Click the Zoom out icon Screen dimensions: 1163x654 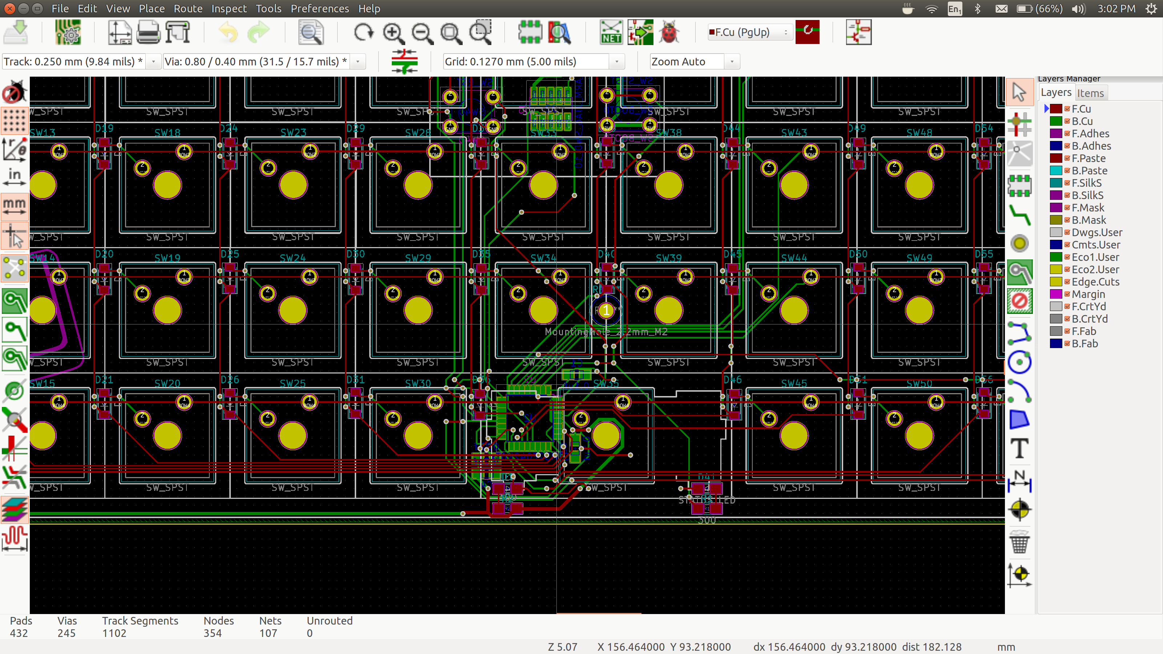click(422, 33)
